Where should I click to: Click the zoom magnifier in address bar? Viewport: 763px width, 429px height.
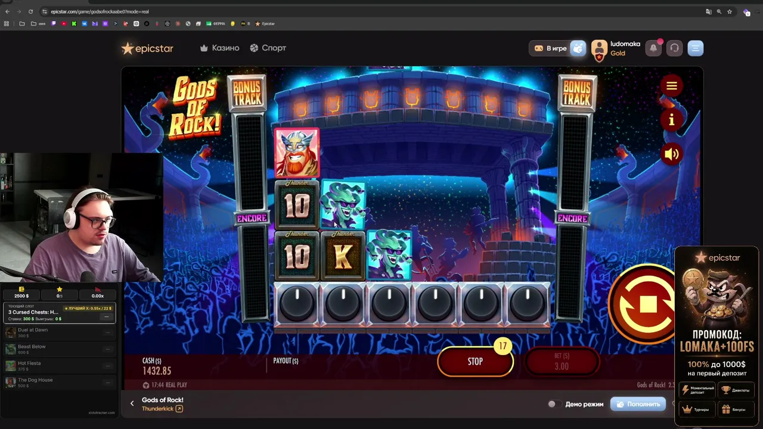coord(719,12)
